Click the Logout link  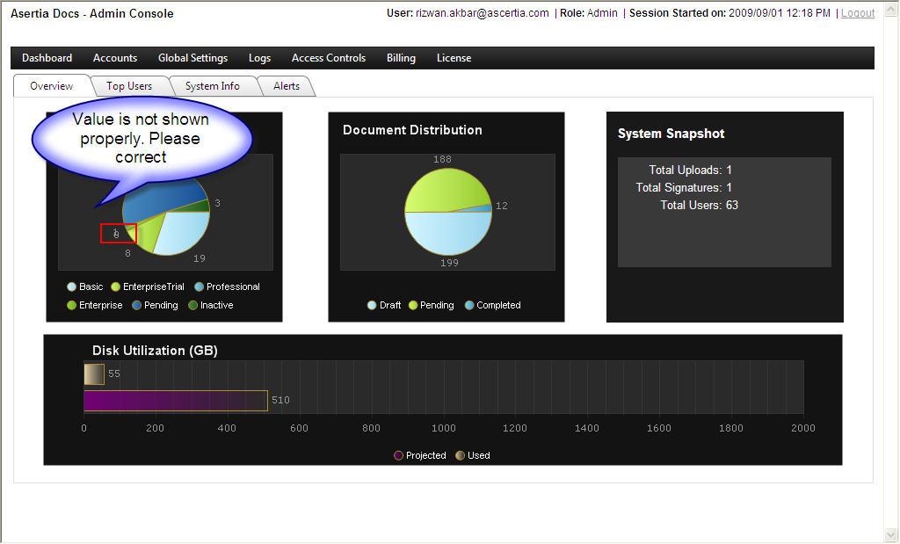858,13
